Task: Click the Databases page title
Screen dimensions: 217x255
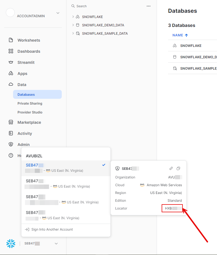Action: pyautogui.click(x=183, y=11)
